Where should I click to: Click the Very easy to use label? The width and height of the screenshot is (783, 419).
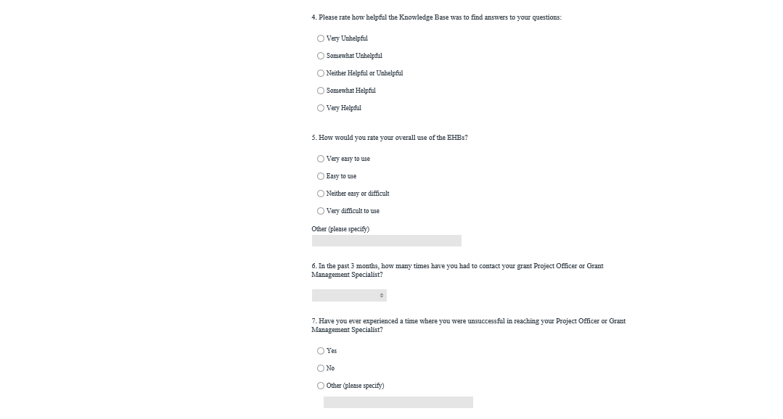click(x=348, y=159)
